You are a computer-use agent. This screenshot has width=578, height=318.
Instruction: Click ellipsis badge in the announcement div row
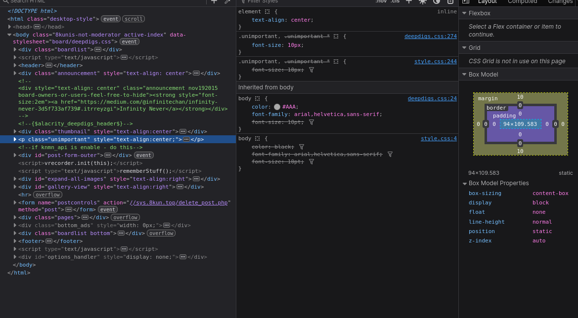[196, 73]
